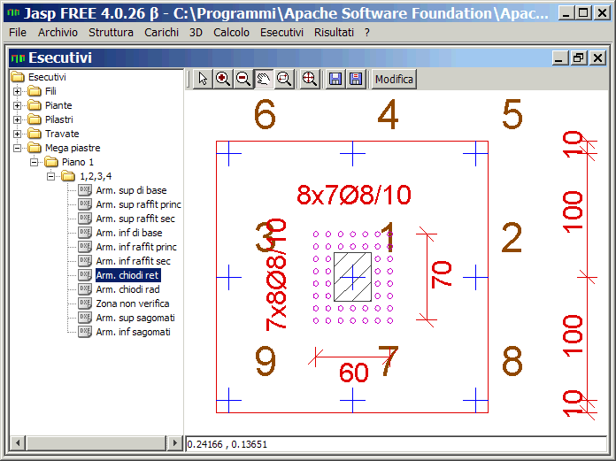This screenshot has width=616, height=461.
Task: Open Arm. sup di base drawing
Action: click(131, 190)
